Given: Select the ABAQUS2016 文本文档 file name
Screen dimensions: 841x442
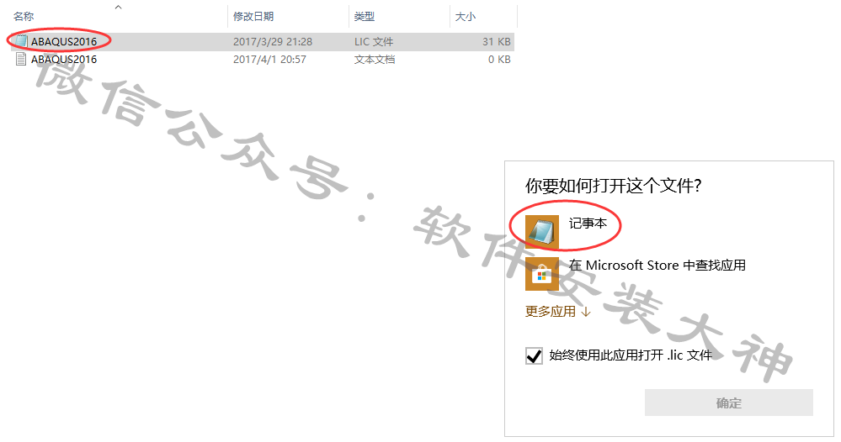Looking at the screenshot, I should pyautogui.click(x=64, y=60).
